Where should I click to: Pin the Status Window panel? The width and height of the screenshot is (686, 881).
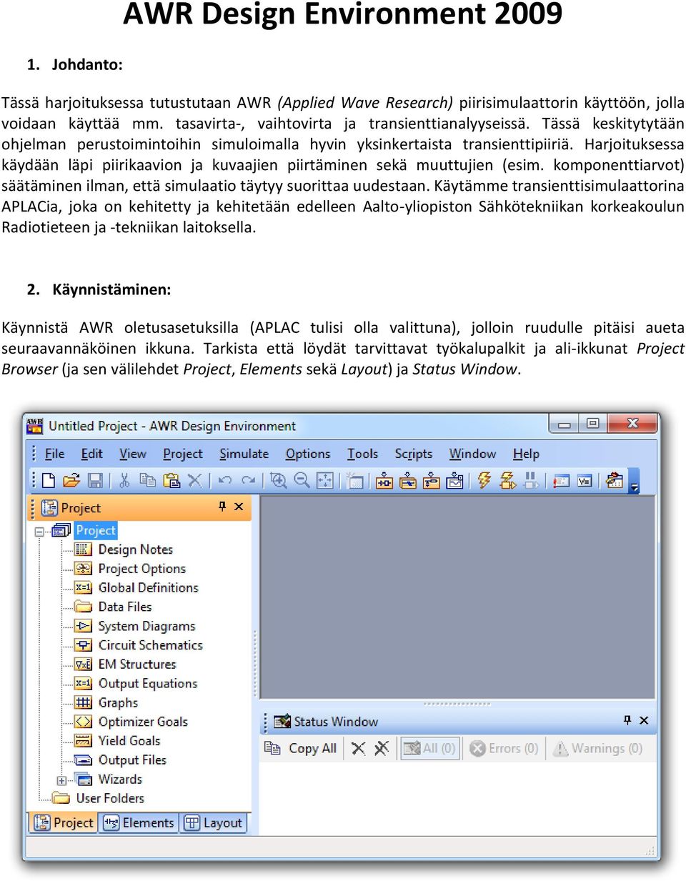pyautogui.click(x=627, y=720)
